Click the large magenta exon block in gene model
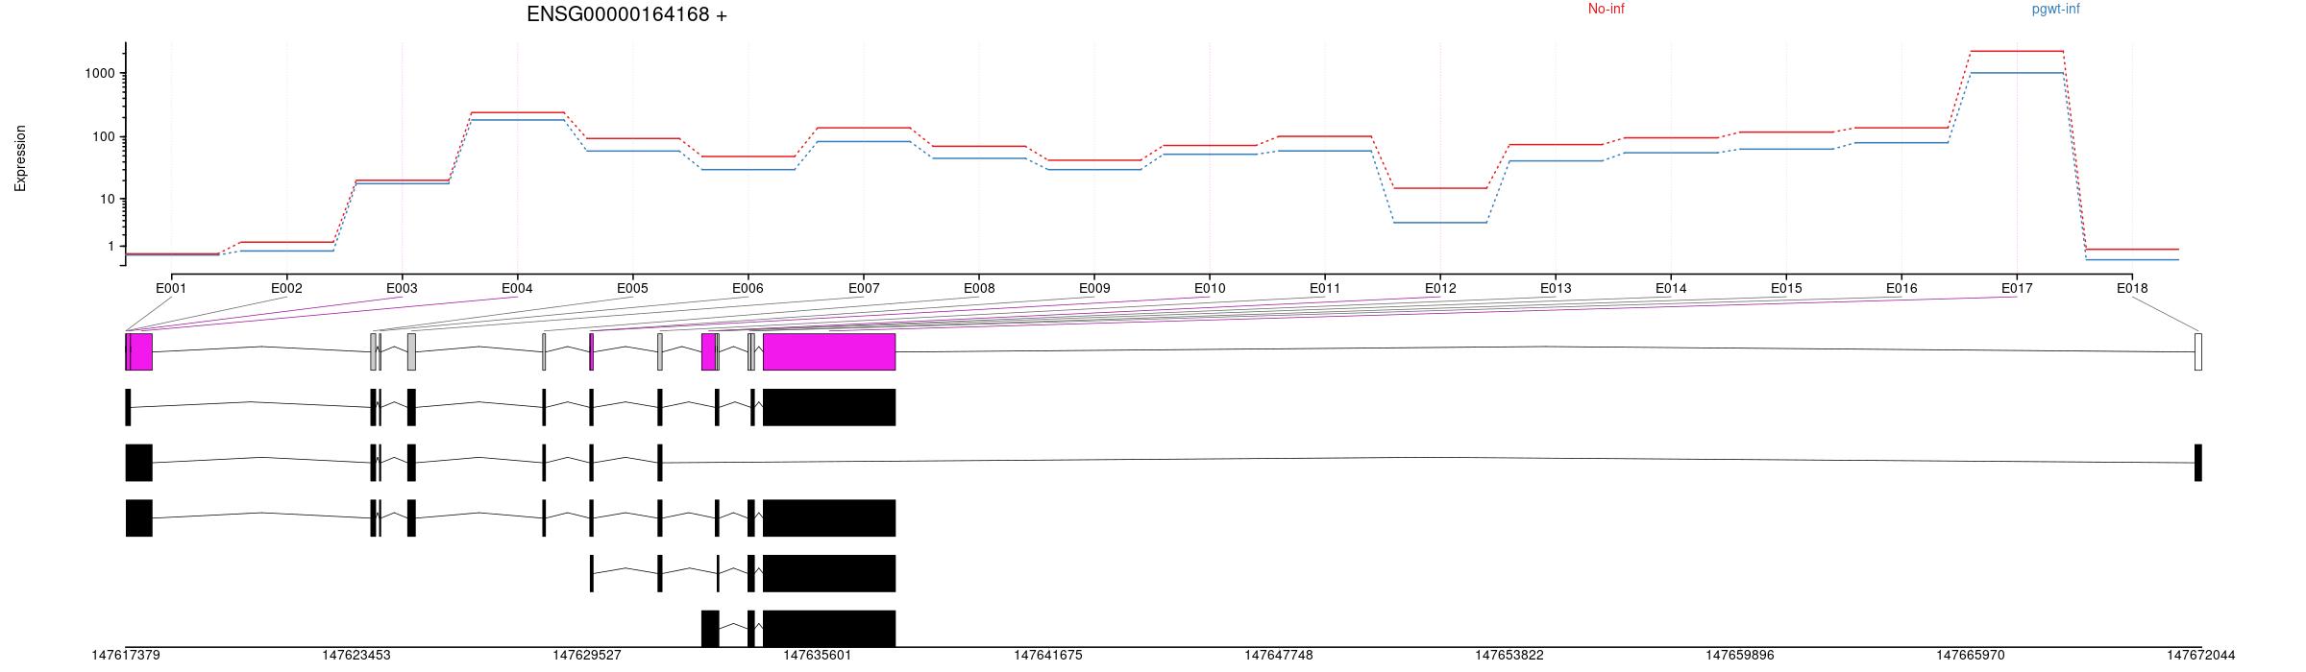 point(829,351)
